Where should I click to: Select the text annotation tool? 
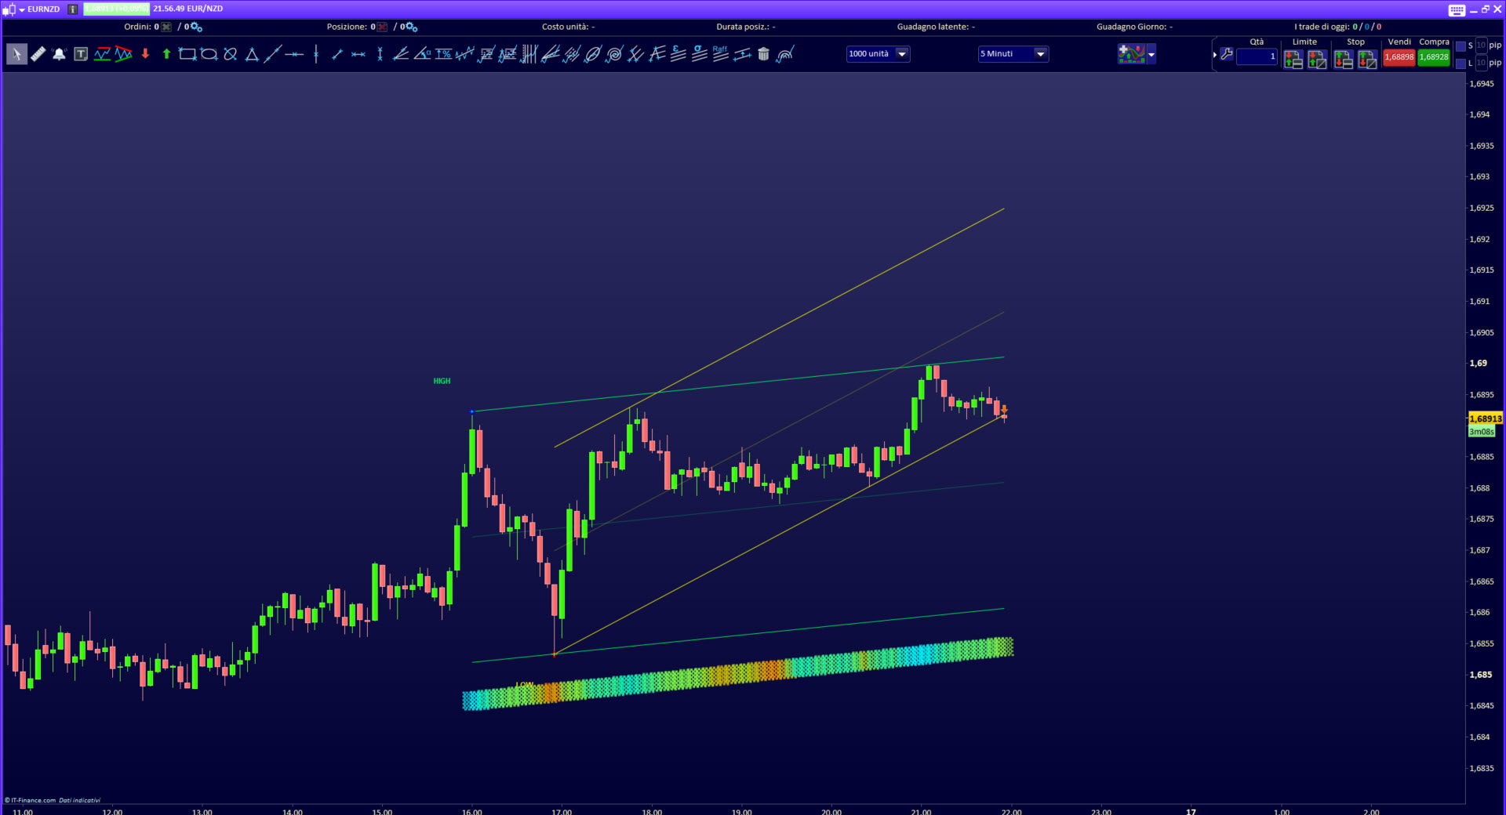81,54
